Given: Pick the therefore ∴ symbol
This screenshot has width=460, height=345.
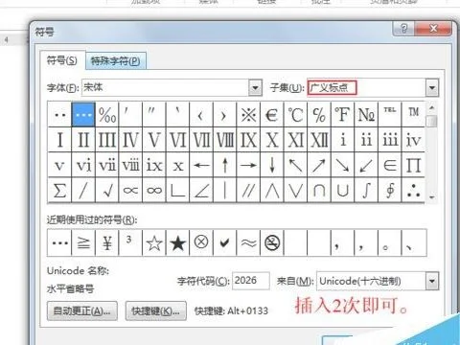Looking at the screenshot, I should point(414,190).
